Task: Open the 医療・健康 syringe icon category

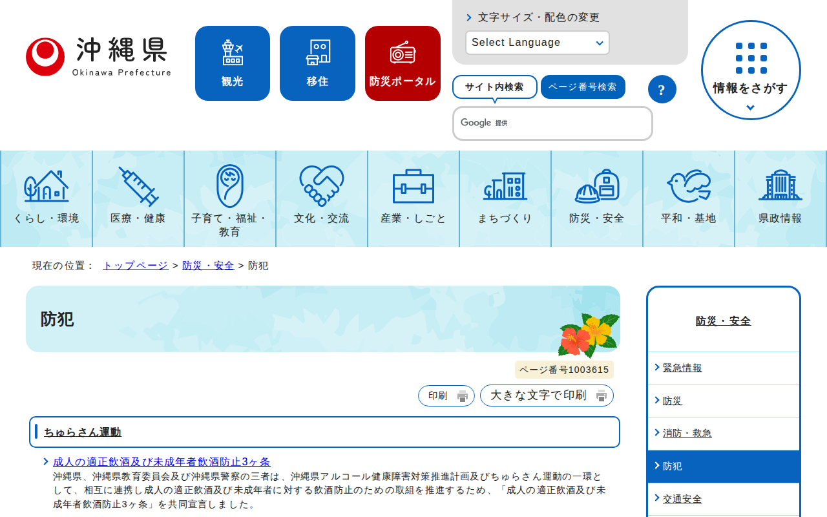Action: point(138,199)
